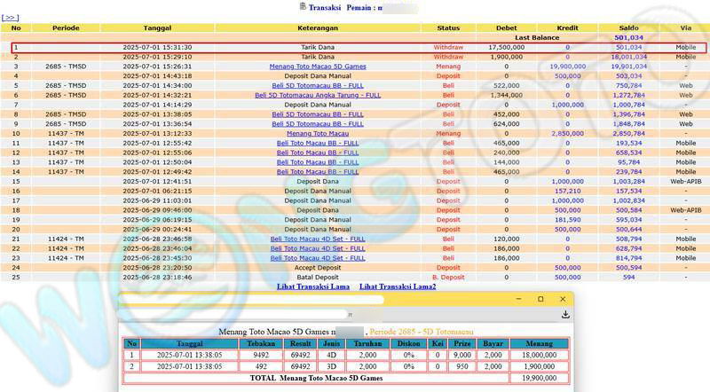Open Beli Toto Macau 4D Set at 23:46:58
Viewport: 710px width, 392px height.
coord(318,239)
